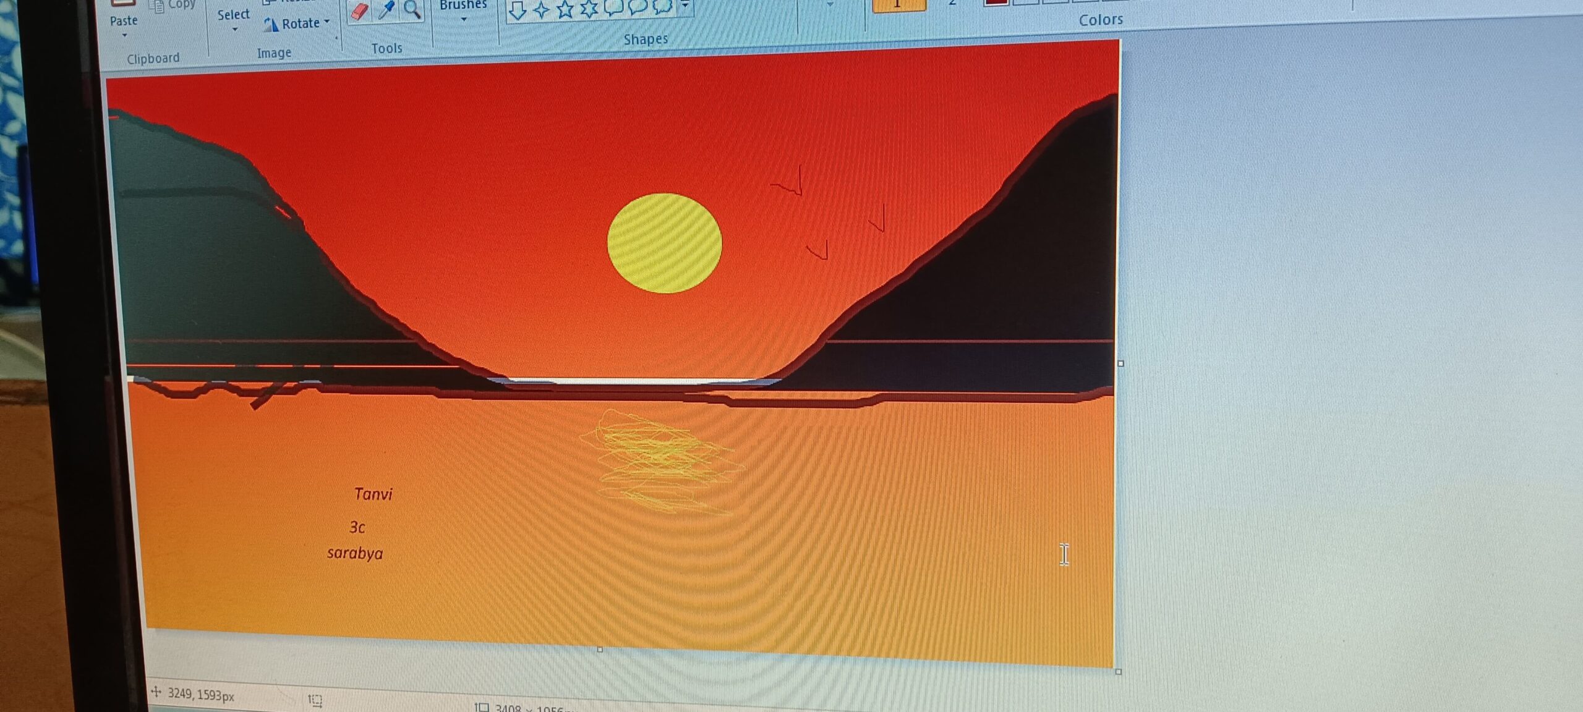Screen dimensions: 1583x712
Task: Select the dark red color swatch
Action: coord(996,2)
